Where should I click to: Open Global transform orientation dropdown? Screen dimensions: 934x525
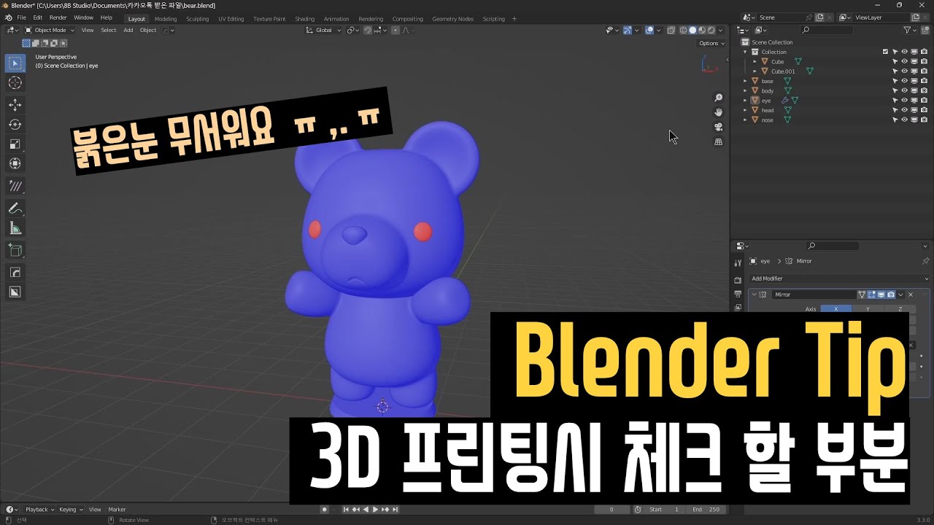coord(322,30)
